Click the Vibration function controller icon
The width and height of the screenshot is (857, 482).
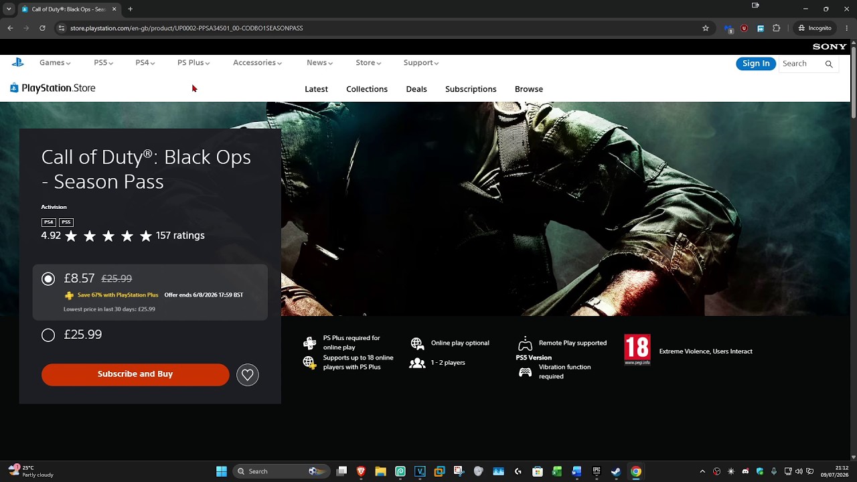526,372
